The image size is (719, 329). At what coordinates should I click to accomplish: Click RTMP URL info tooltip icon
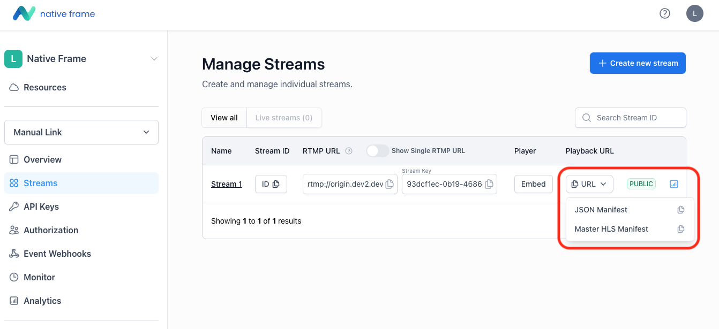[x=349, y=151]
